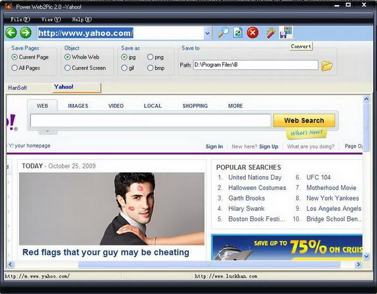Viewport: 377px width, 294px height.
Task: Open the File menu
Action: 20,20
